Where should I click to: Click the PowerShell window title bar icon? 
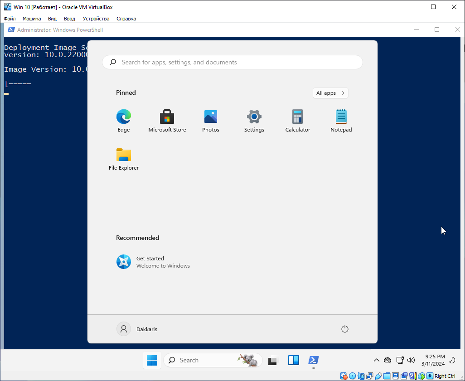pyautogui.click(x=11, y=29)
